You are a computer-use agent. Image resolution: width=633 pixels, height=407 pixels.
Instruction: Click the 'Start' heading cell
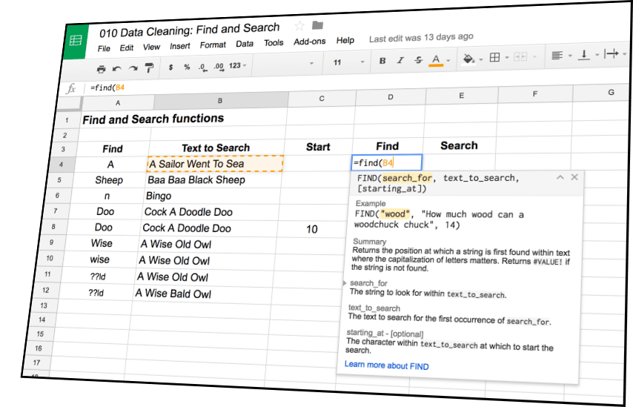point(318,147)
